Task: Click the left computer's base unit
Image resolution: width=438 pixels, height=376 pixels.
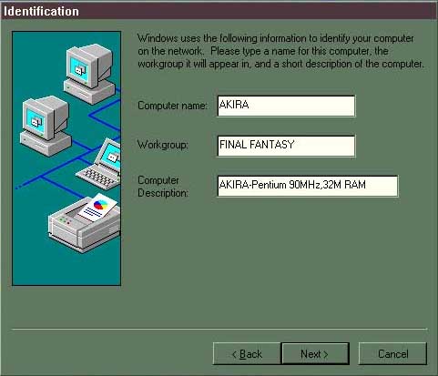Action: click(x=46, y=144)
